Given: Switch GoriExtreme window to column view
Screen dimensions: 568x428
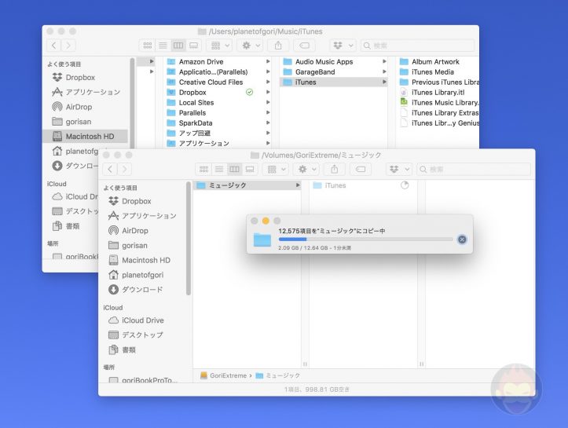Looking at the screenshot, I should 234,169.
